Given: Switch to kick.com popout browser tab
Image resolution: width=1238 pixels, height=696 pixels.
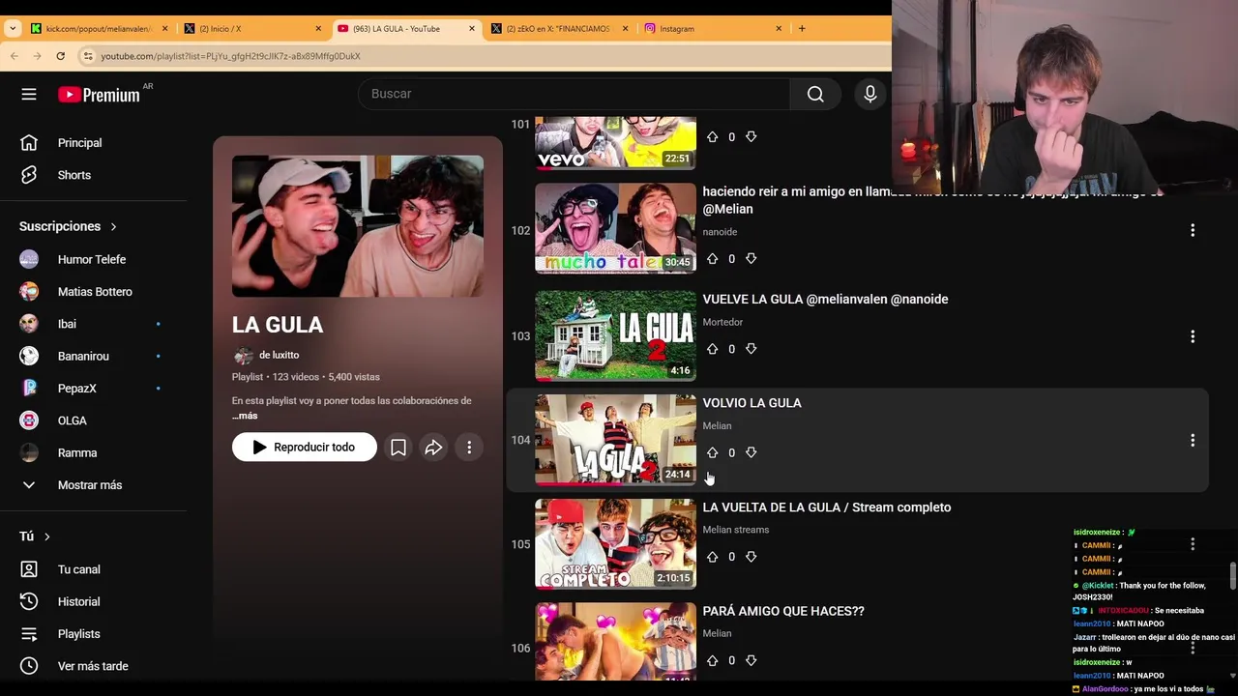Looking at the screenshot, I should tap(100, 29).
